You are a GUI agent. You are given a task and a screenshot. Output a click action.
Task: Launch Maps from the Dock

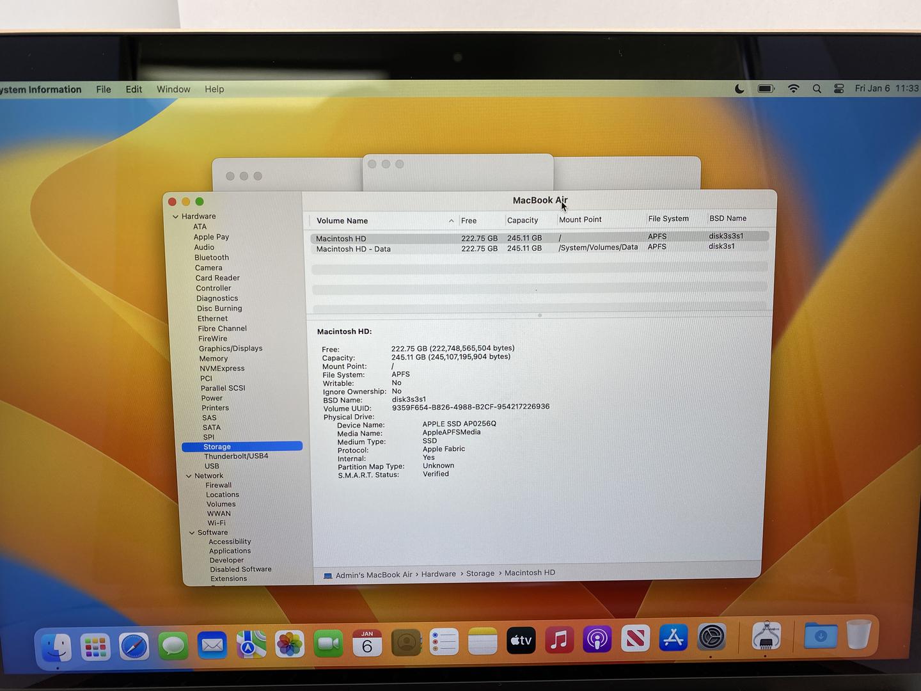coord(251,644)
